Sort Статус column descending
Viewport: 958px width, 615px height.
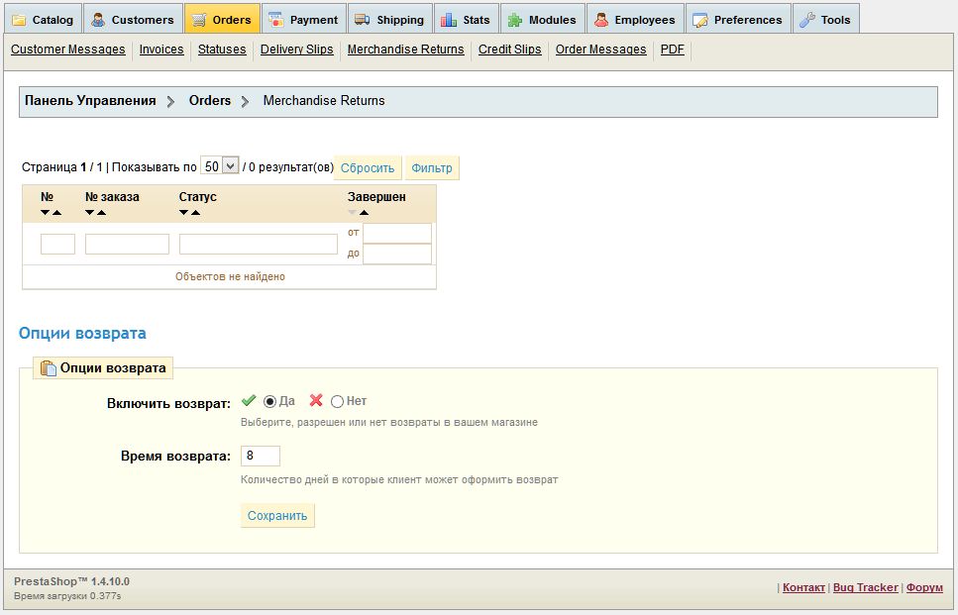[x=184, y=213]
